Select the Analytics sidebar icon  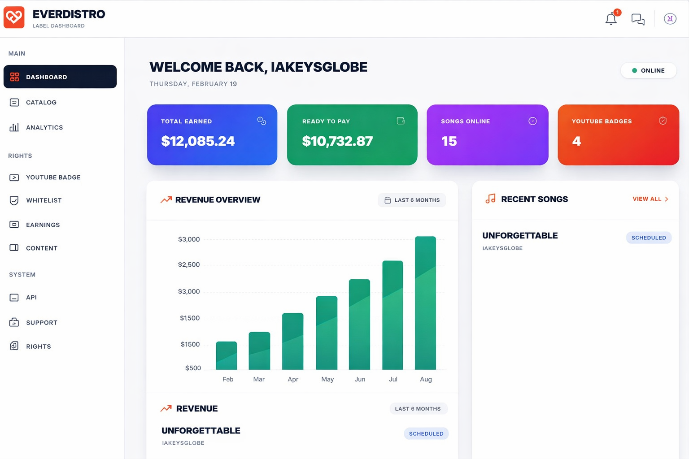[14, 127]
